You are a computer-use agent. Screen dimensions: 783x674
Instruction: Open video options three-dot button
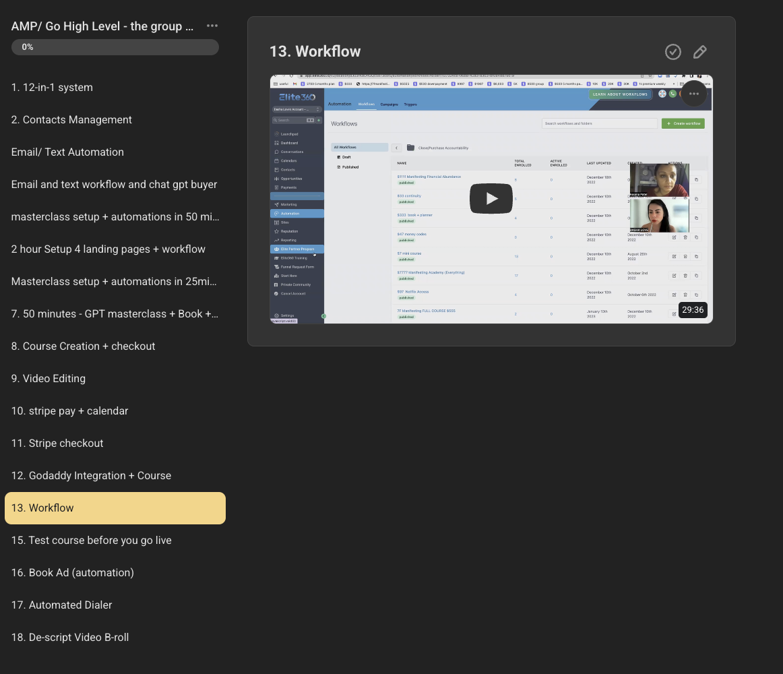(694, 94)
